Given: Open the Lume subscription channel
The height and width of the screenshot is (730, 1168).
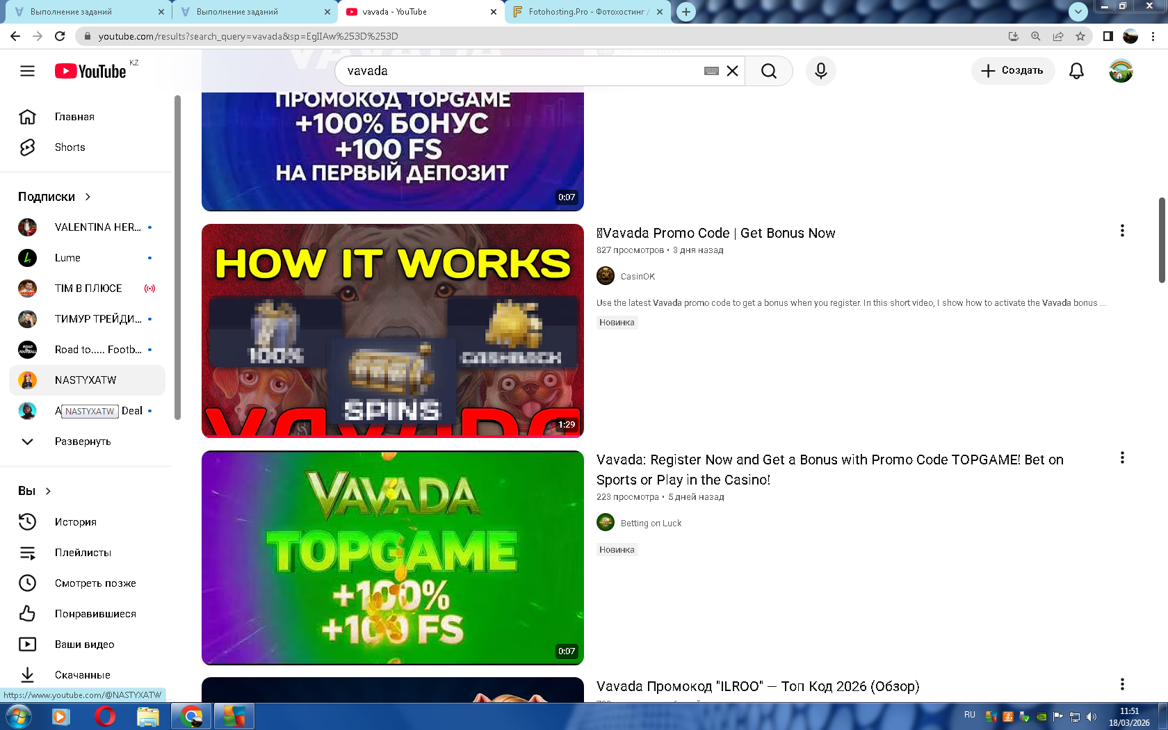Looking at the screenshot, I should pos(87,258).
